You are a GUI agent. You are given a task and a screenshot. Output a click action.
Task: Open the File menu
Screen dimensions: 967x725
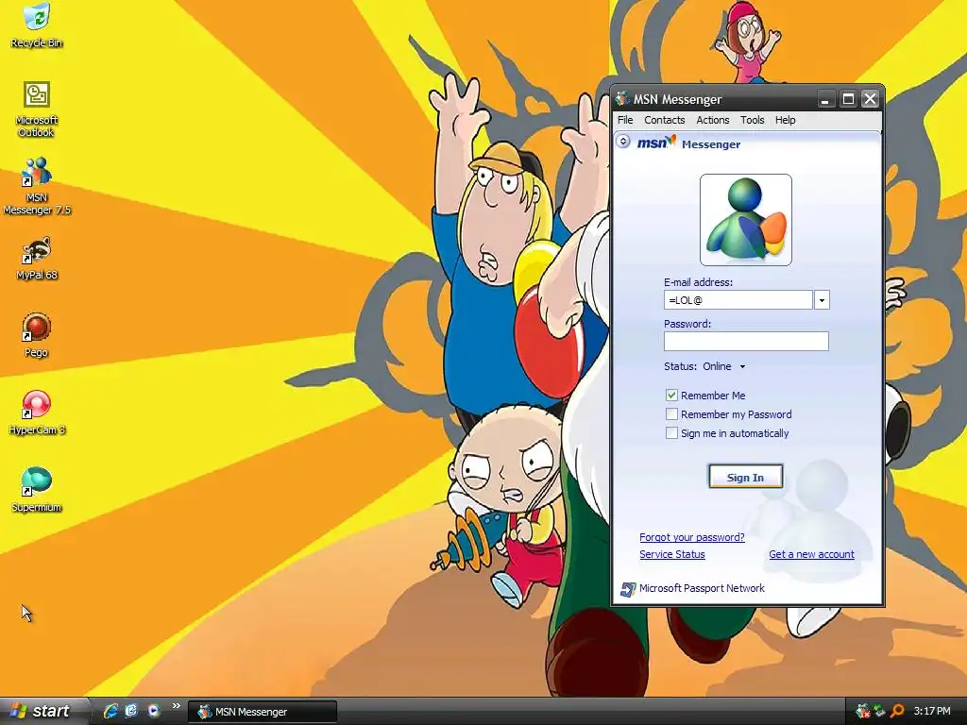pyautogui.click(x=625, y=120)
